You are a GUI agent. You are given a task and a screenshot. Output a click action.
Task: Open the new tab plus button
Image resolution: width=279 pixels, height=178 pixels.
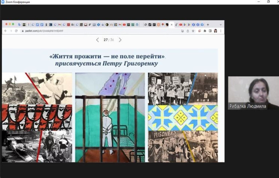coord(208,24)
